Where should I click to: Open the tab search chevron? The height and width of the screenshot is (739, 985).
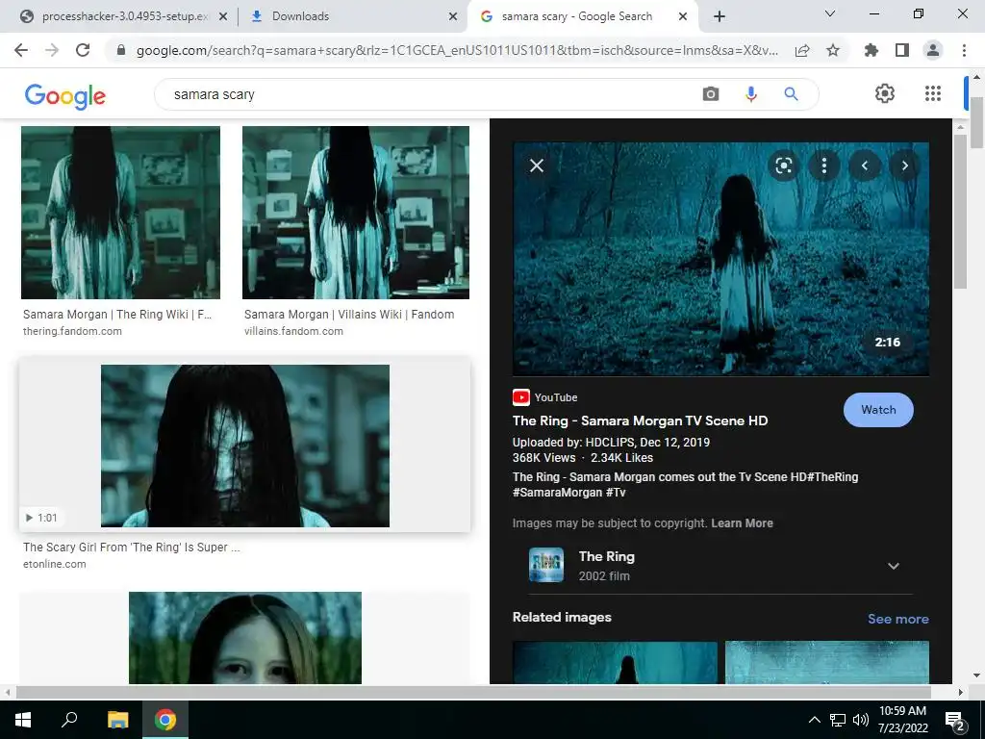[830, 13]
